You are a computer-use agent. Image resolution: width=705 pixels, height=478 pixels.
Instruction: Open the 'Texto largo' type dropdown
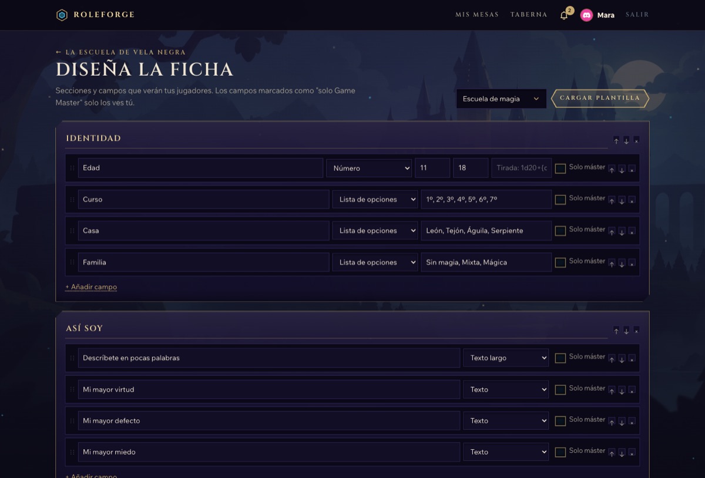[506, 358]
